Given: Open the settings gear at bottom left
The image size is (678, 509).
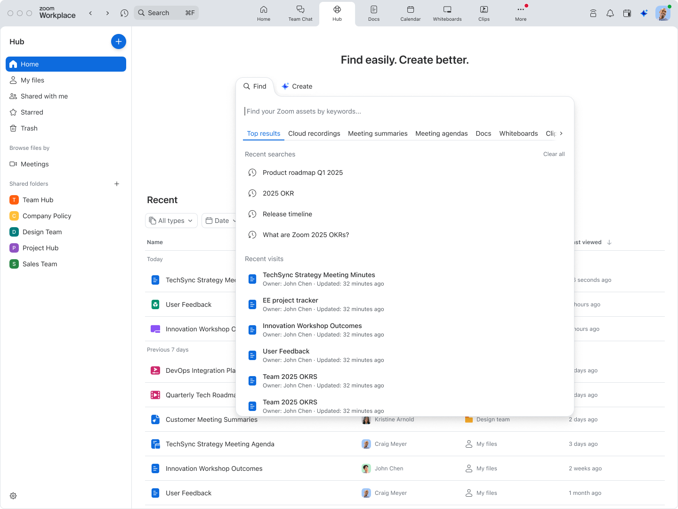Looking at the screenshot, I should (x=13, y=496).
